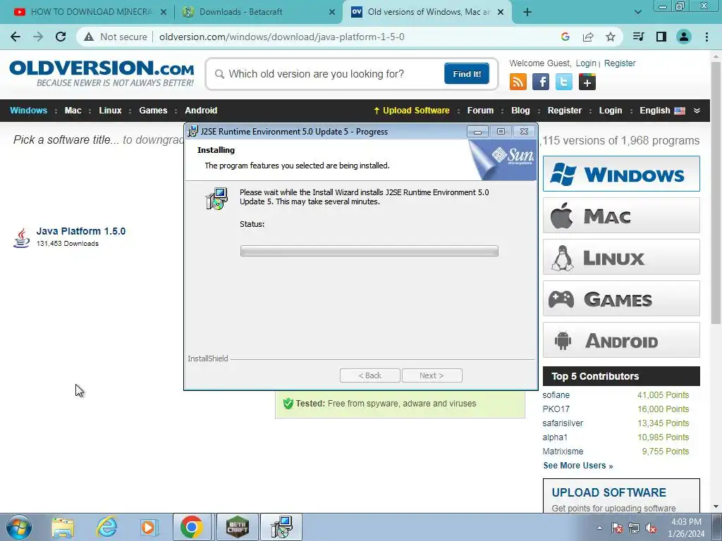Open the Java Platform 1.5.0 link
Viewport: 722px width, 541px height.
point(80,231)
